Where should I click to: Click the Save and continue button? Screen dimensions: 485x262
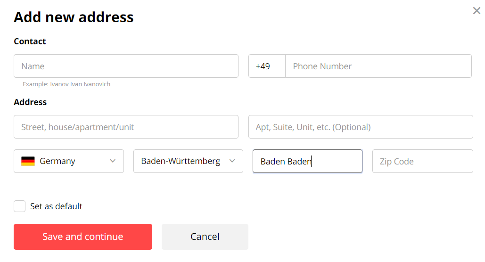click(x=83, y=237)
